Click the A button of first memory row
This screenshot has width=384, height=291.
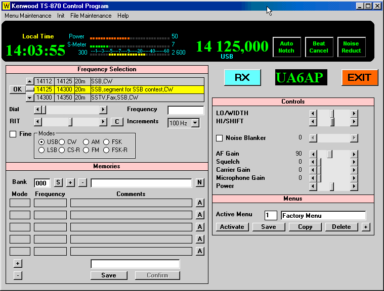[200, 203]
